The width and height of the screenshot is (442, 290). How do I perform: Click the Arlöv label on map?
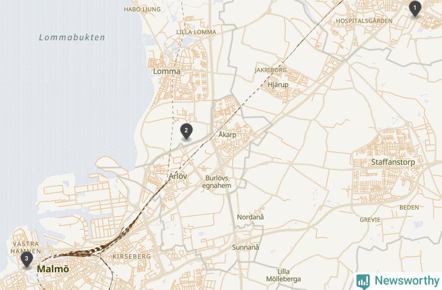pyautogui.click(x=178, y=176)
